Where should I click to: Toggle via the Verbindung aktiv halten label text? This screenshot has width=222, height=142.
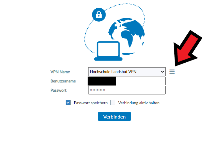[139, 103]
